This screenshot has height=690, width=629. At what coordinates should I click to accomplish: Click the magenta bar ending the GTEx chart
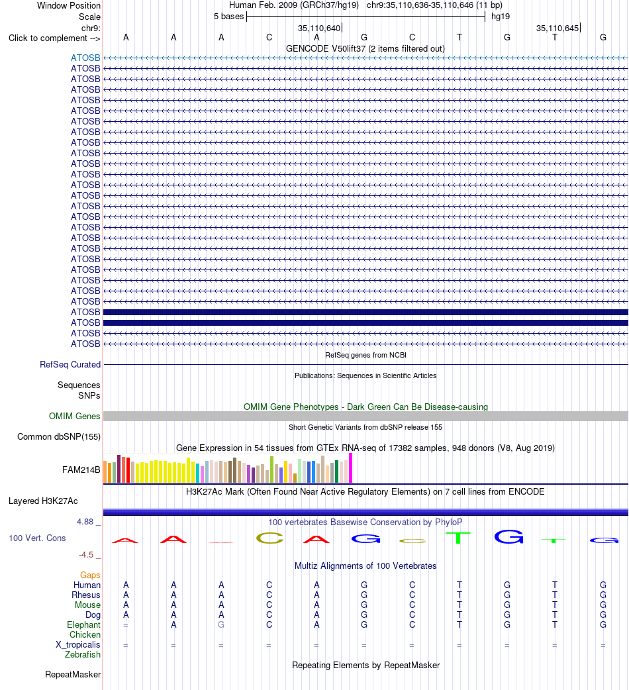[x=350, y=468]
